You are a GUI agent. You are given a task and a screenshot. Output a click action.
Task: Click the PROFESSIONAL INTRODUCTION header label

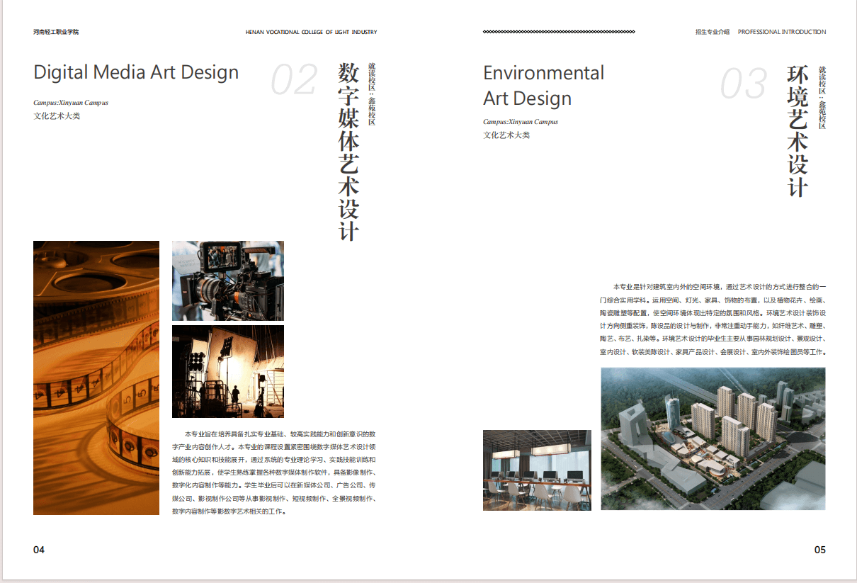781,32
